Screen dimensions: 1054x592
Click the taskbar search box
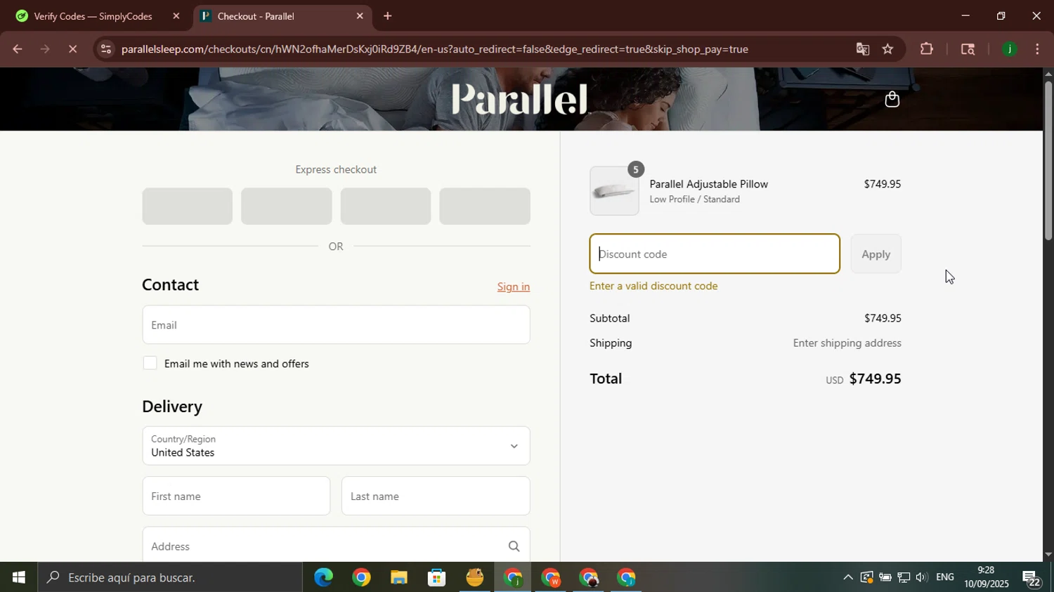point(171,577)
